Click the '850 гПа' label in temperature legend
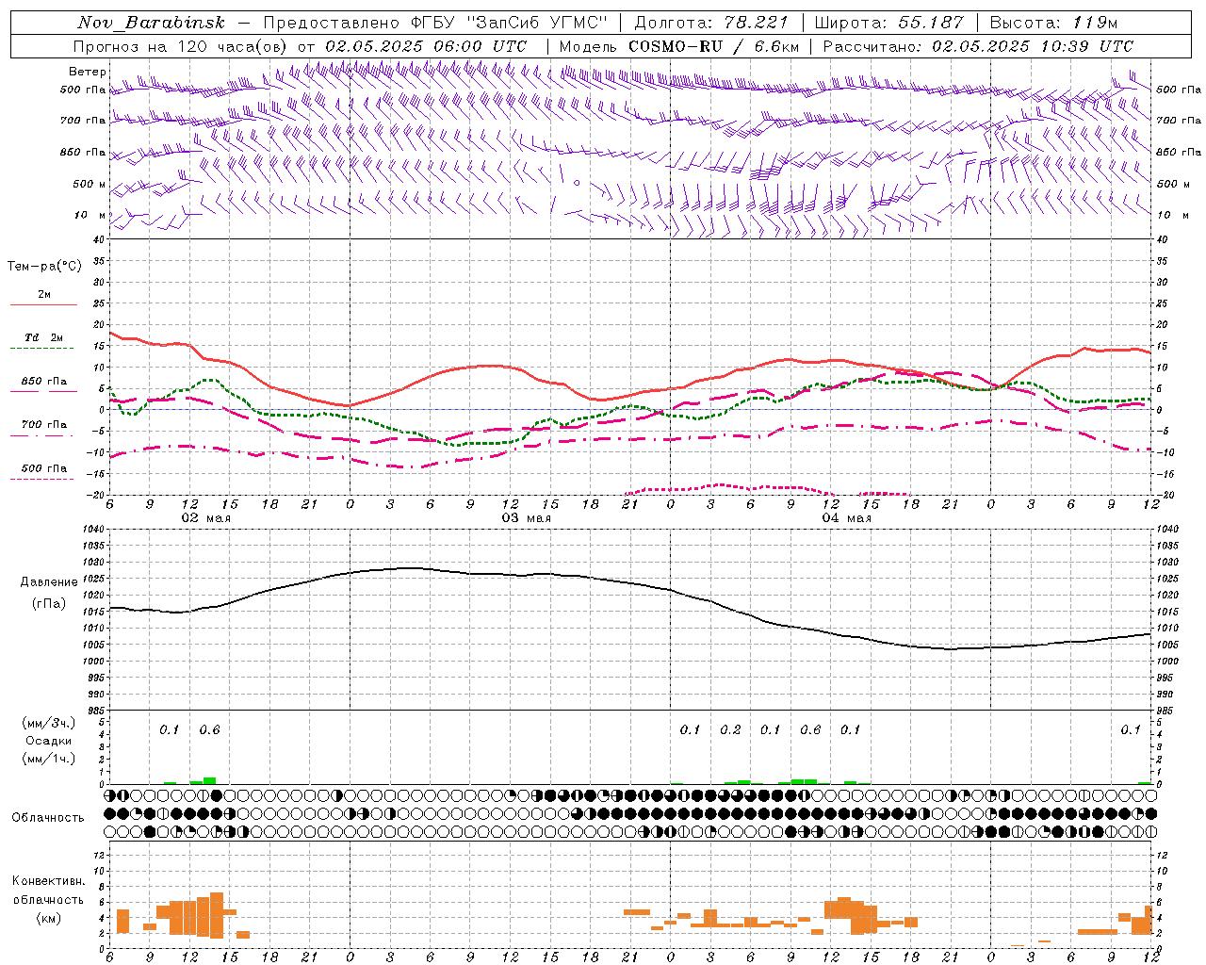Image resolution: width=1206 pixels, height=965 pixels. [44, 382]
